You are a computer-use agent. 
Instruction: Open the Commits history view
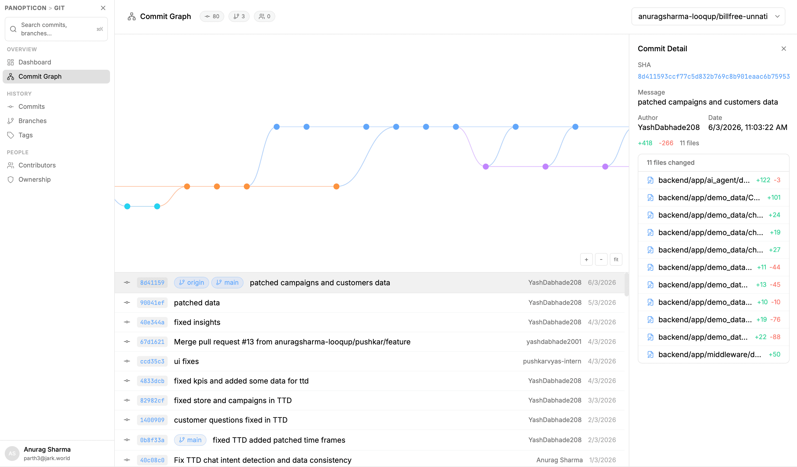point(31,106)
